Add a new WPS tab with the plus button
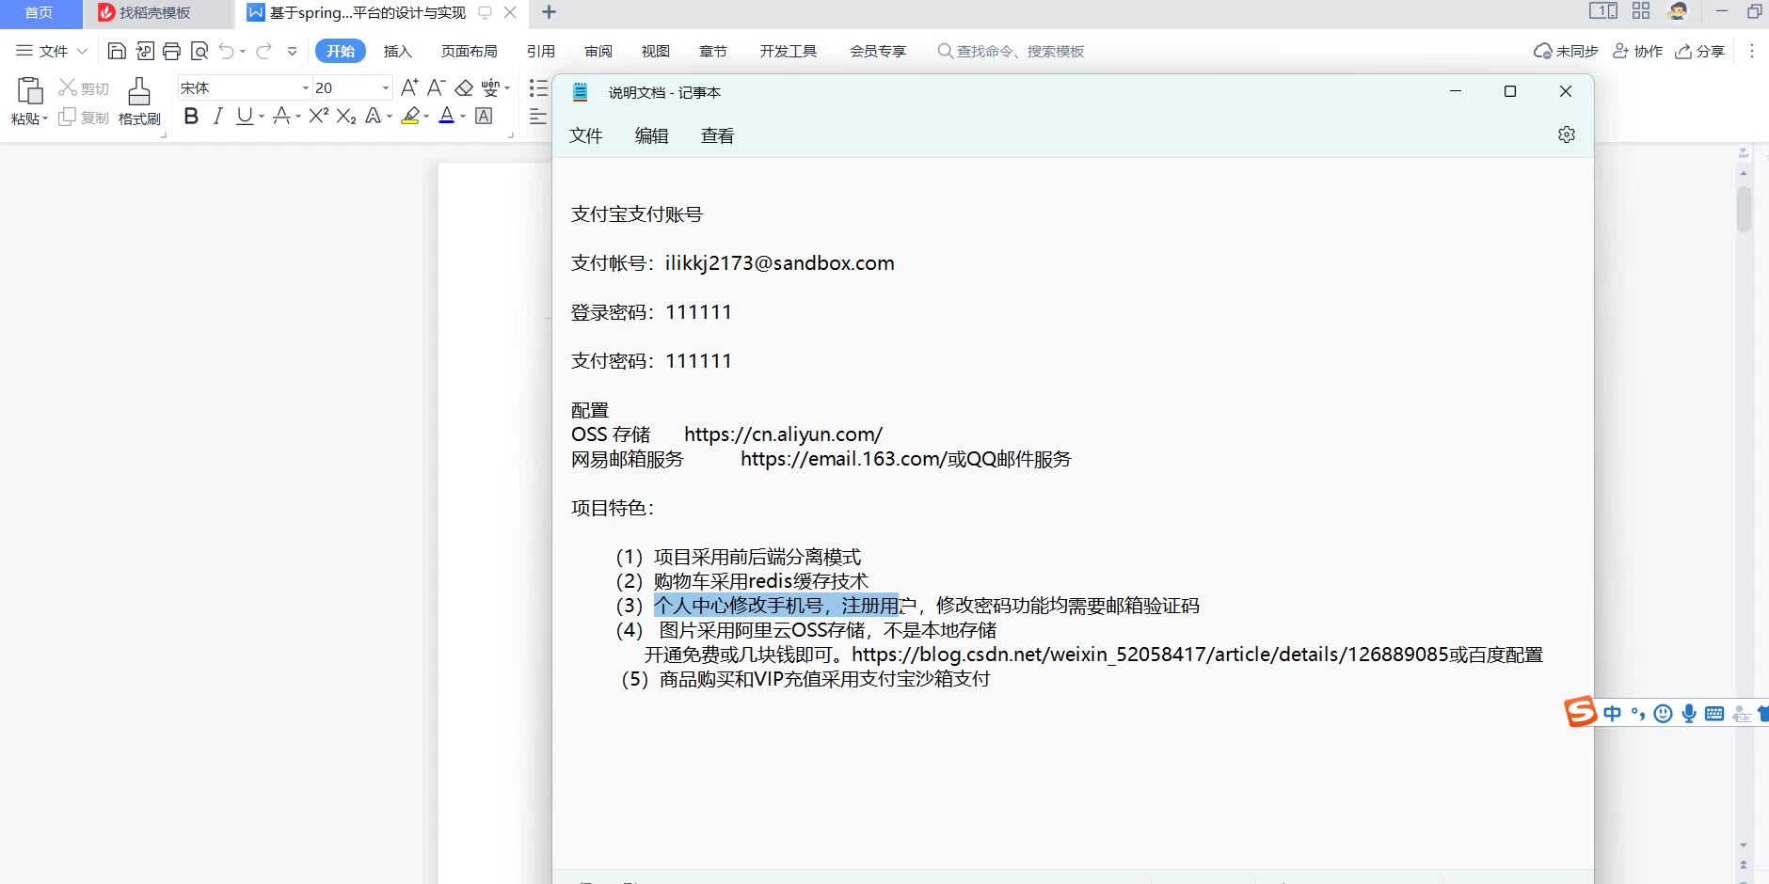Image resolution: width=1769 pixels, height=884 pixels. (550, 12)
